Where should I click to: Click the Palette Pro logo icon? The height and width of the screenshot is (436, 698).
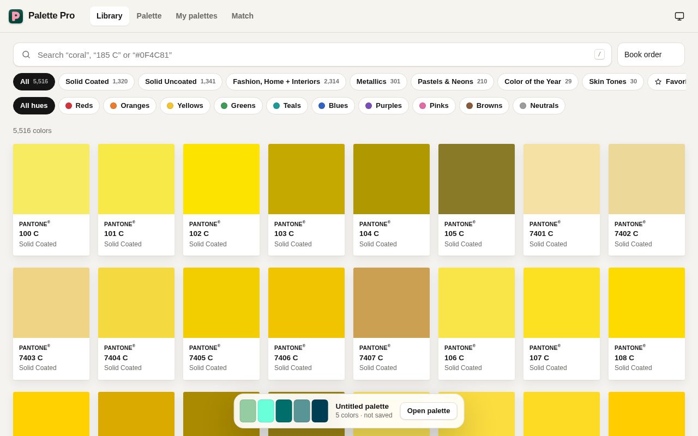point(16,16)
